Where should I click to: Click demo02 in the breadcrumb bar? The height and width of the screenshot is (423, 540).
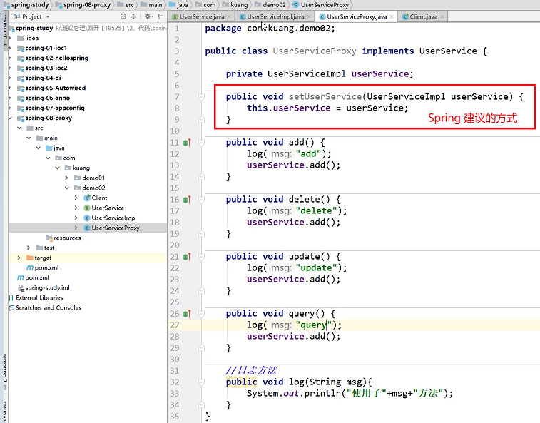pyautogui.click(x=270, y=5)
